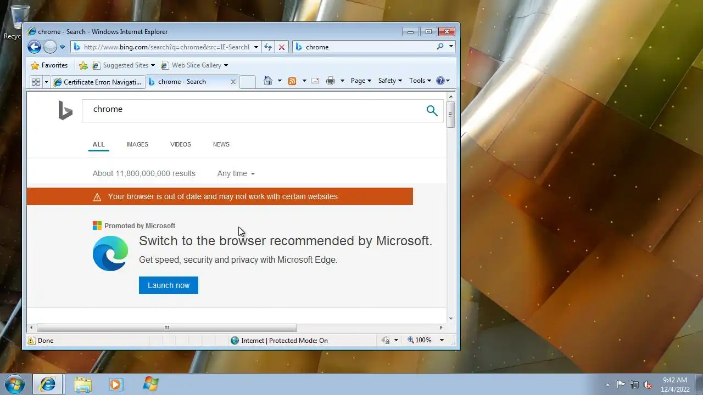This screenshot has height=395, width=703.
Task: Click About 11,800,000,000 results text
Action: click(x=144, y=173)
